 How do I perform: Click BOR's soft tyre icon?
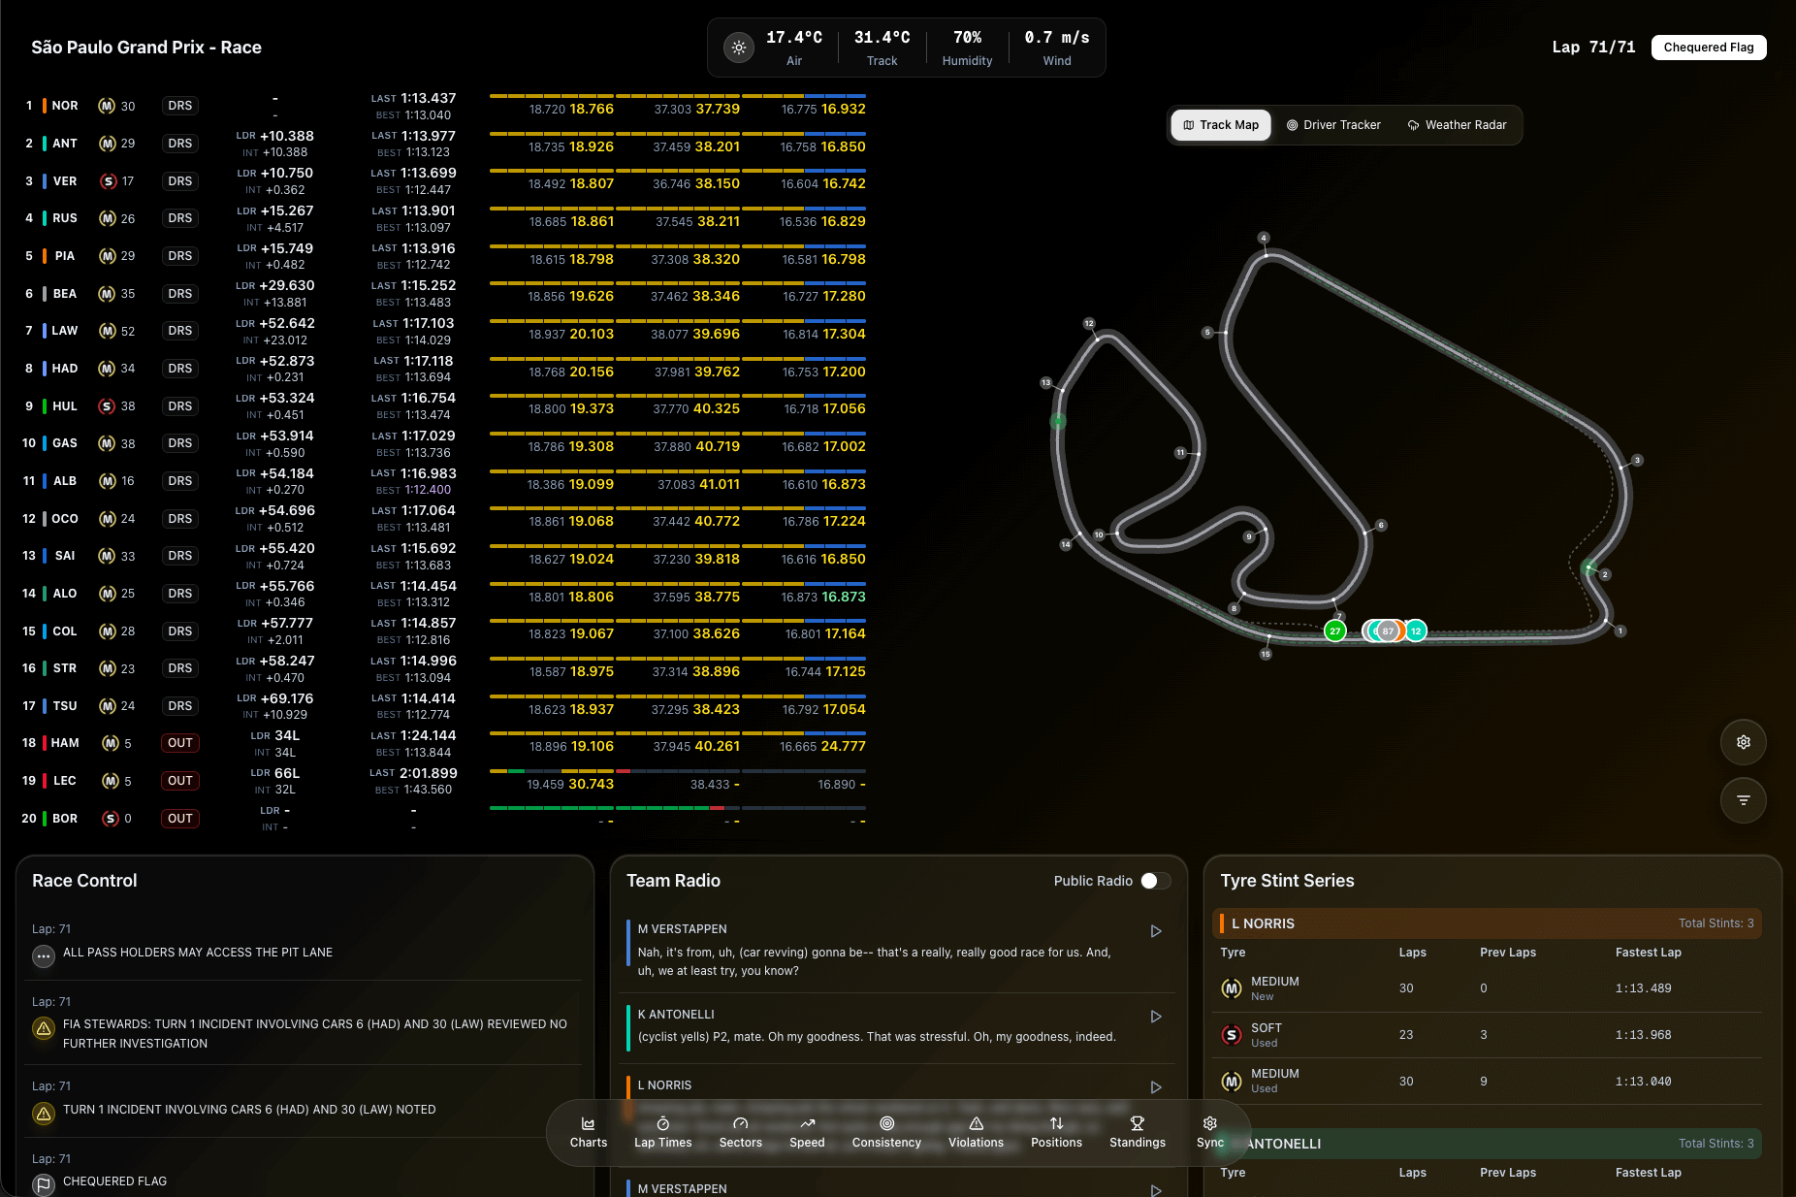coord(111,819)
